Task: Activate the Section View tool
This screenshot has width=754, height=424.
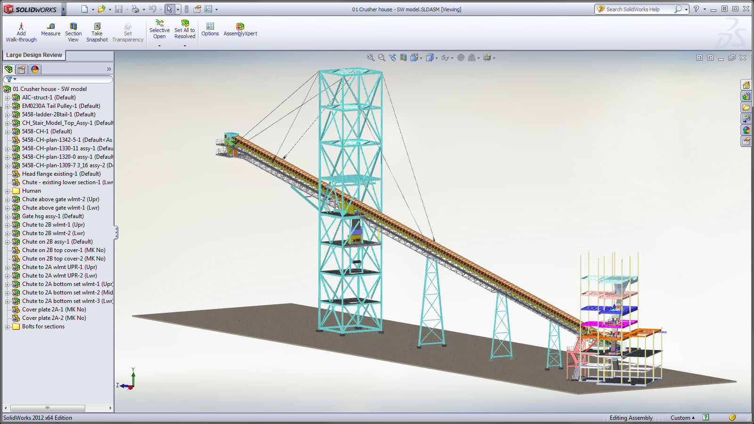Action: pyautogui.click(x=73, y=30)
